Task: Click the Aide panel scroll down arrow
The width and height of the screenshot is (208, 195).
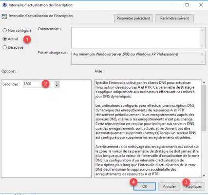Action: (x=204, y=175)
